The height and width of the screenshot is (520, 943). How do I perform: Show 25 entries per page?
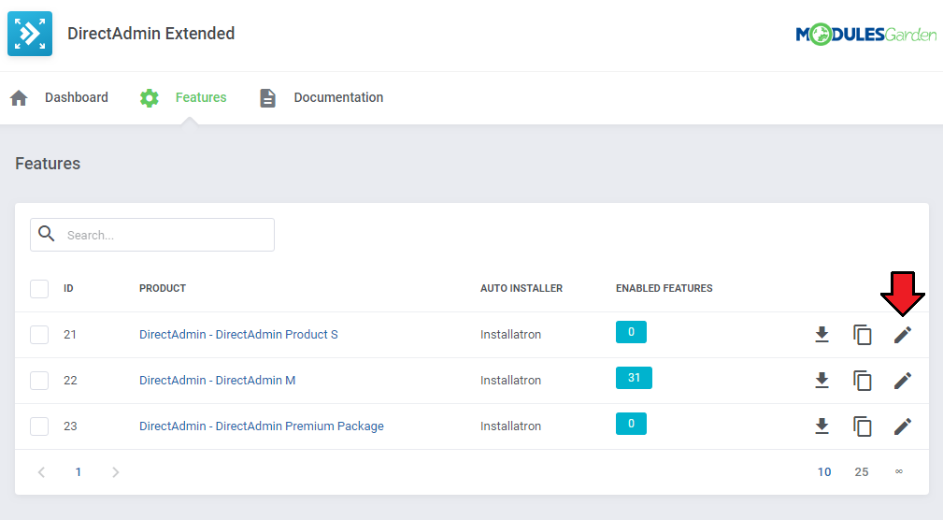point(861,472)
